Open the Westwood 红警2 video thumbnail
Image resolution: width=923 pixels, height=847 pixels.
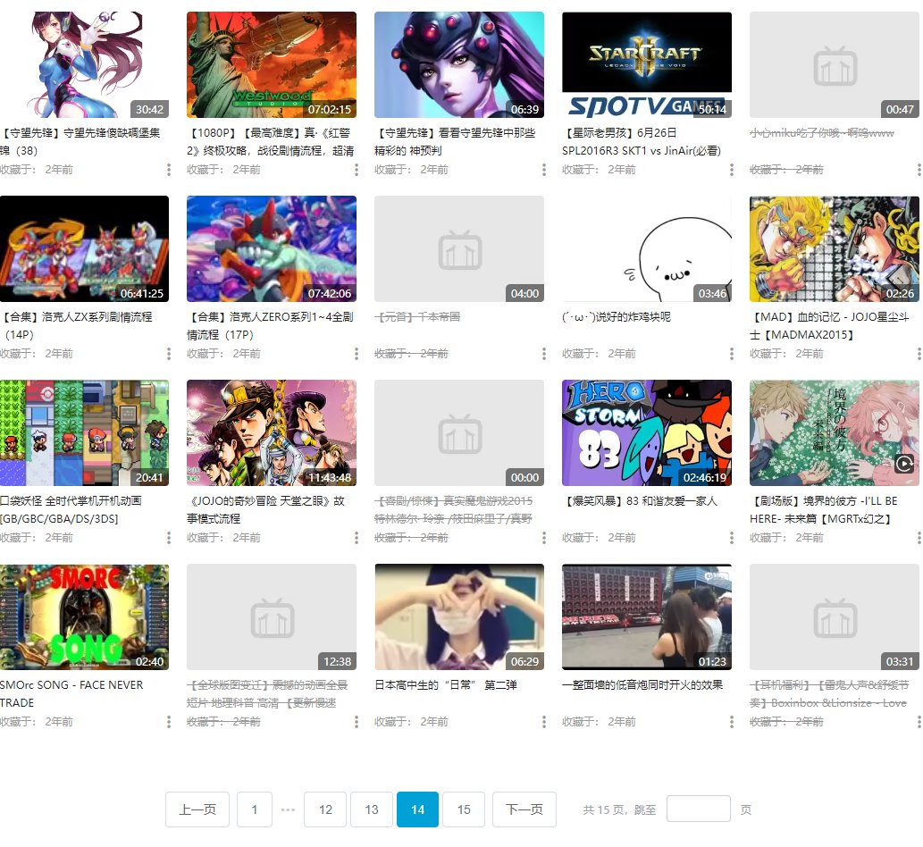[x=272, y=64]
